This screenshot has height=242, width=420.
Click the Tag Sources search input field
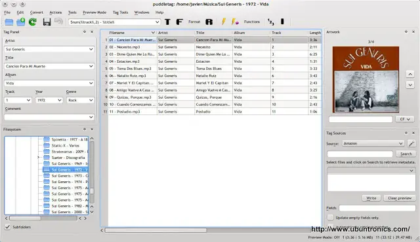coord(360,154)
